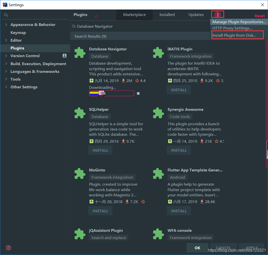The image size is (268, 255).
Task: Click the IntelliJ Settings window logo
Action: point(5,5)
